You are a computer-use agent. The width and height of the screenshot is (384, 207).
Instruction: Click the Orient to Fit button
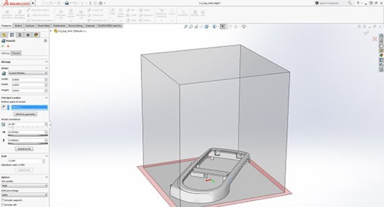(x=24, y=149)
